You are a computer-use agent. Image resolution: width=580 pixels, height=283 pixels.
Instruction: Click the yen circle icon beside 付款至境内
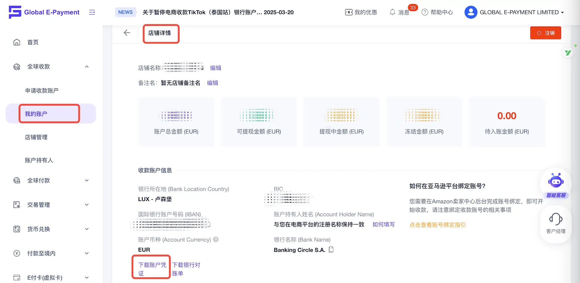(17, 253)
